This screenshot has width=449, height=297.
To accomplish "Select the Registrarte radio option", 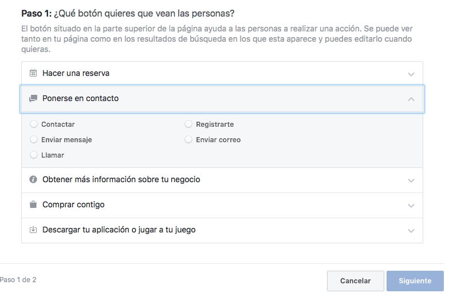I will click(x=188, y=124).
